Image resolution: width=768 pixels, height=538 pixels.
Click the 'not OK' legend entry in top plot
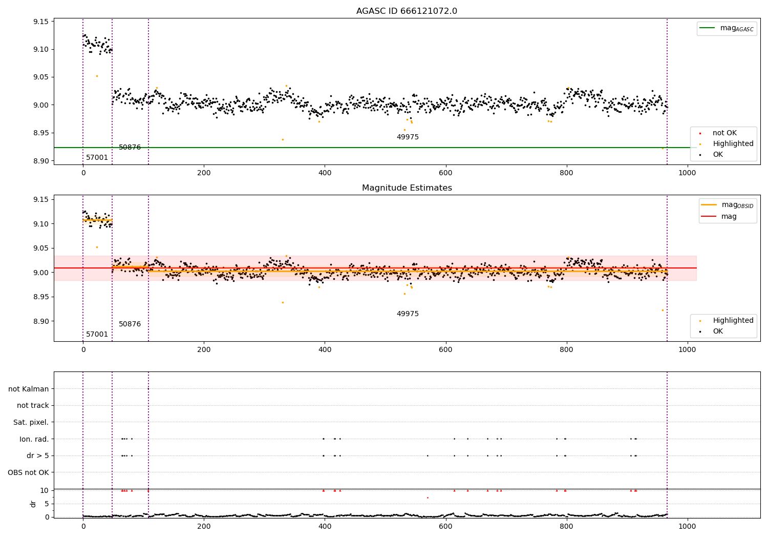[724, 133]
